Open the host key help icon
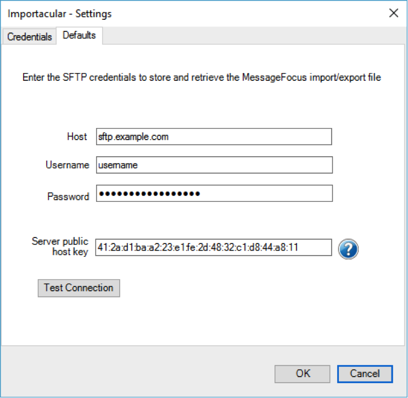The height and width of the screenshot is (398, 408). coord(348,249)
